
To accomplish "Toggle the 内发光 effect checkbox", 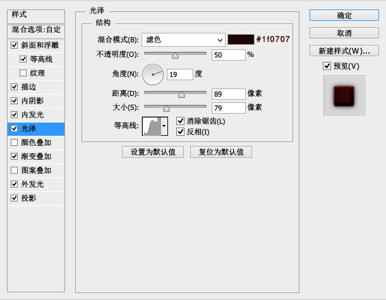I will [x=15, y=115].
